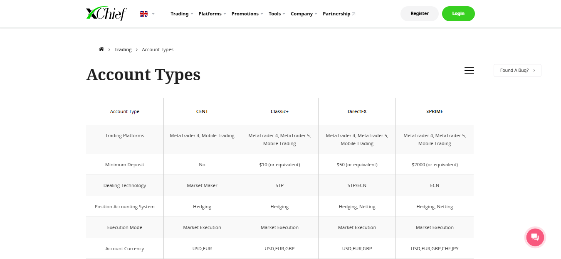Click the UK flag language icon
The height and width of the screenshot is (259, 561).
[x=143, y=14]
